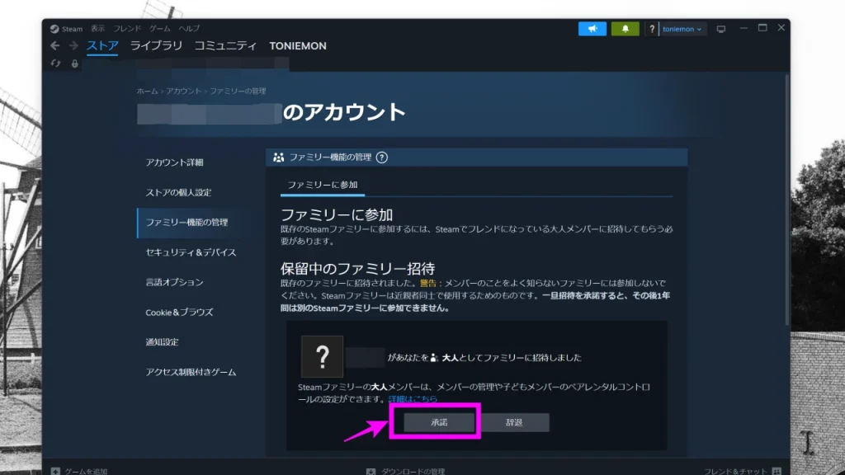Open the TONIEMON profile tab
845x475 pixels.
(298, 46)
